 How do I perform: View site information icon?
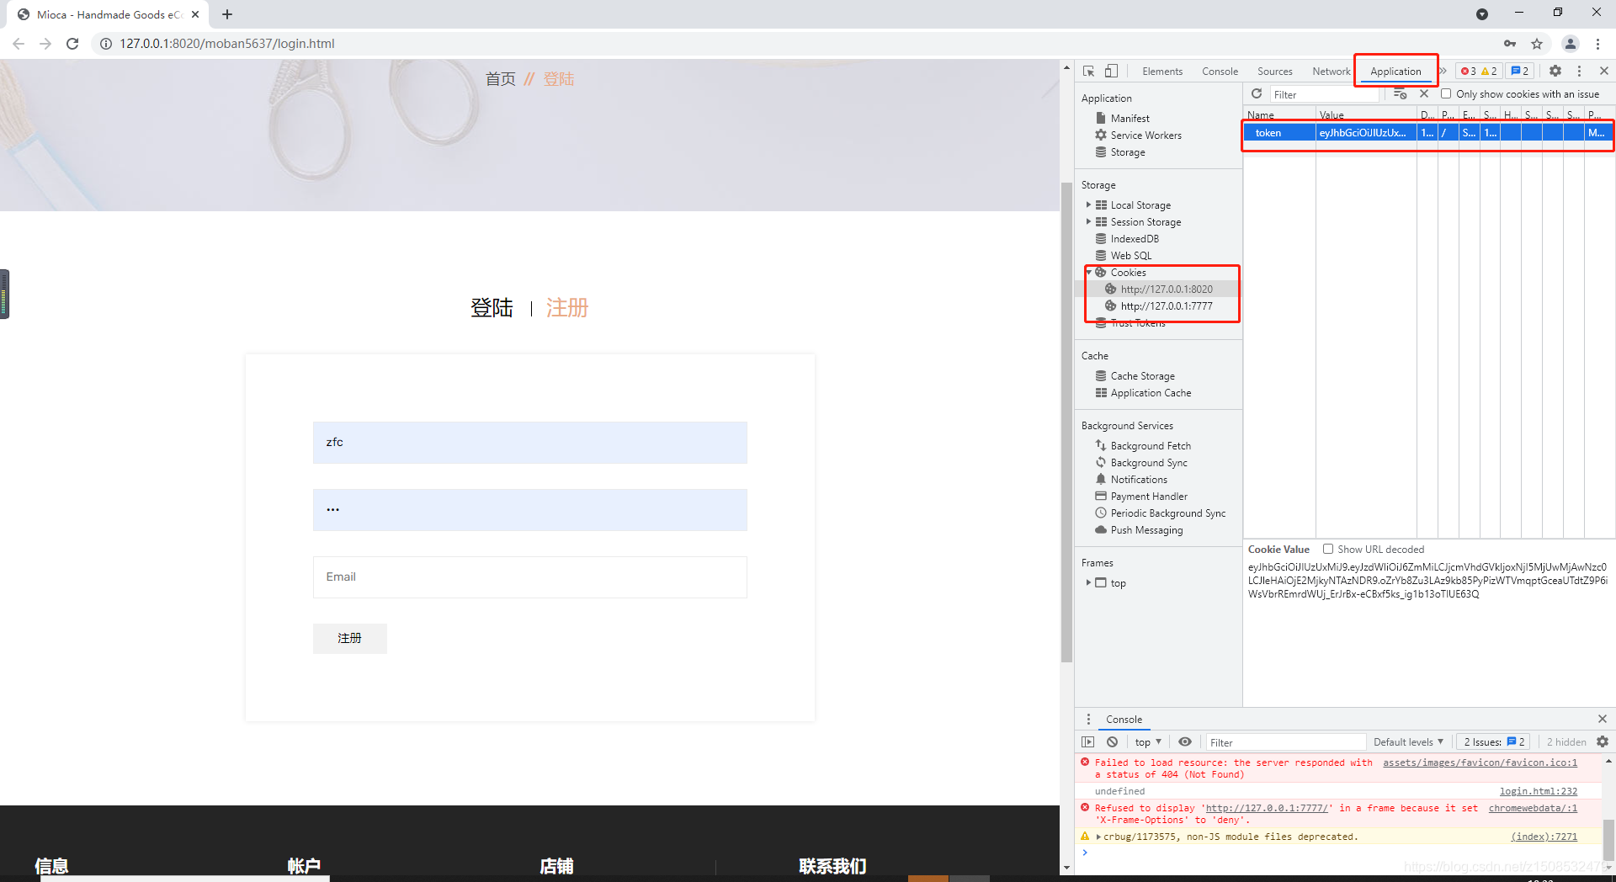tap(106, 44)
